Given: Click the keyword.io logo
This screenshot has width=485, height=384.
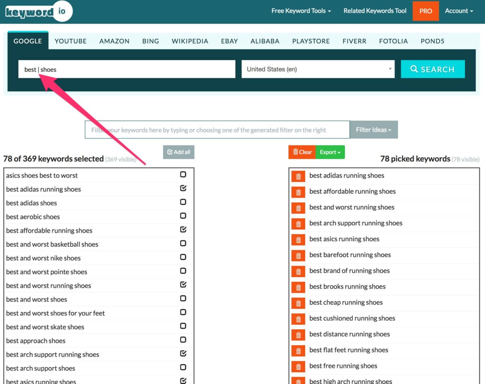Looking at the screenshot, I should [38, 11].
